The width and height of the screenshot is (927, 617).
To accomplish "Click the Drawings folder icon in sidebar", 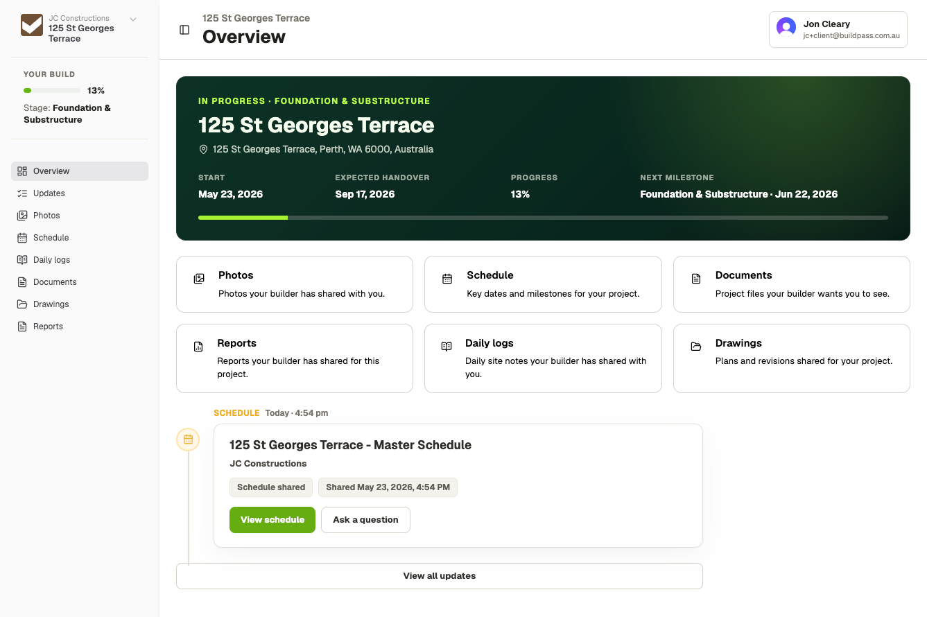I will pos(22,304).
